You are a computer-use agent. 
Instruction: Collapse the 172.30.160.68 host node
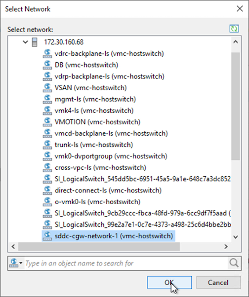point(25,42)
